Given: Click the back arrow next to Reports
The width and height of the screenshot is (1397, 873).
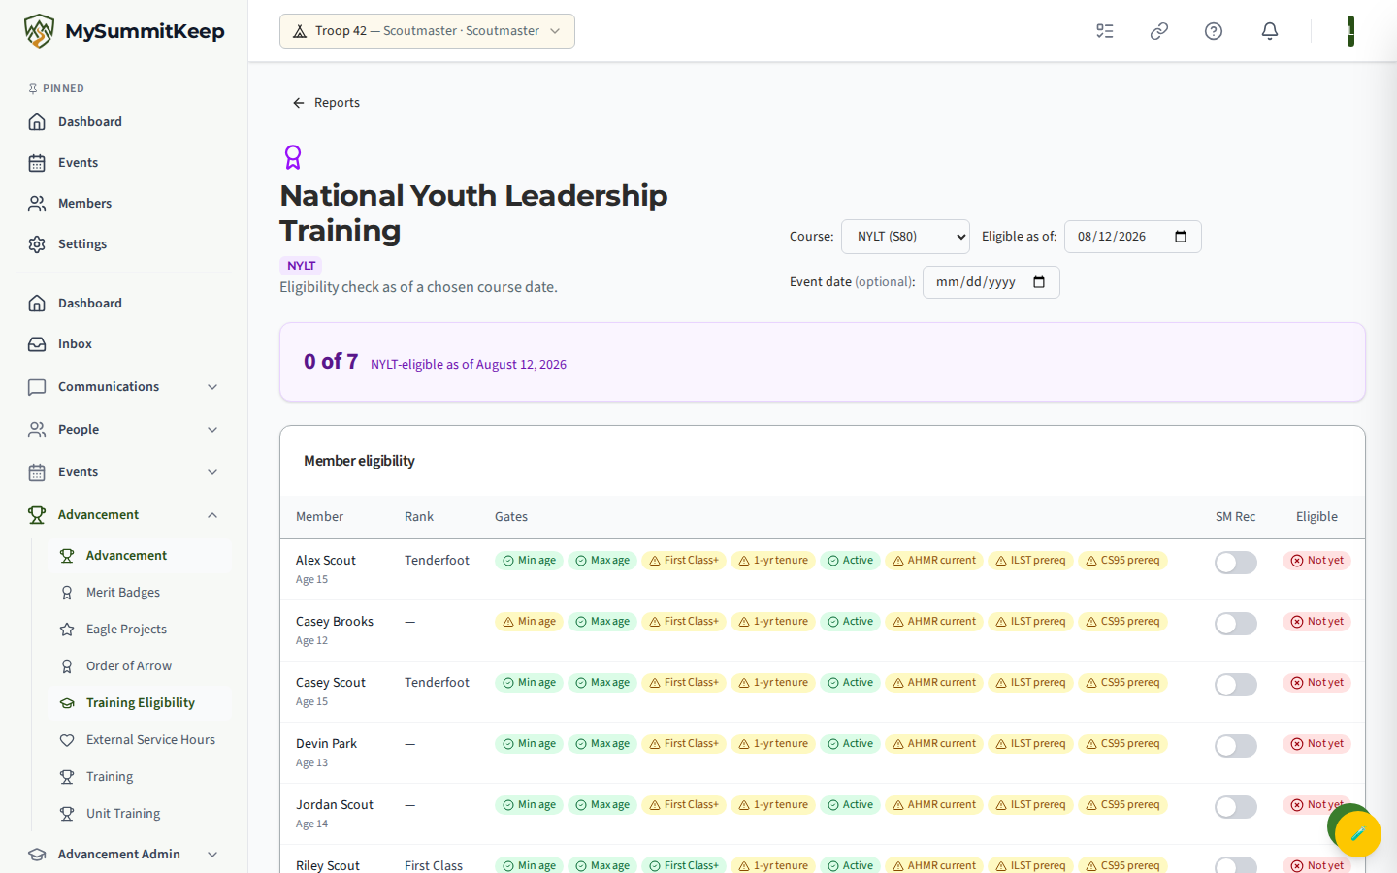Looking at the screenshot, I should click(299, 103).
